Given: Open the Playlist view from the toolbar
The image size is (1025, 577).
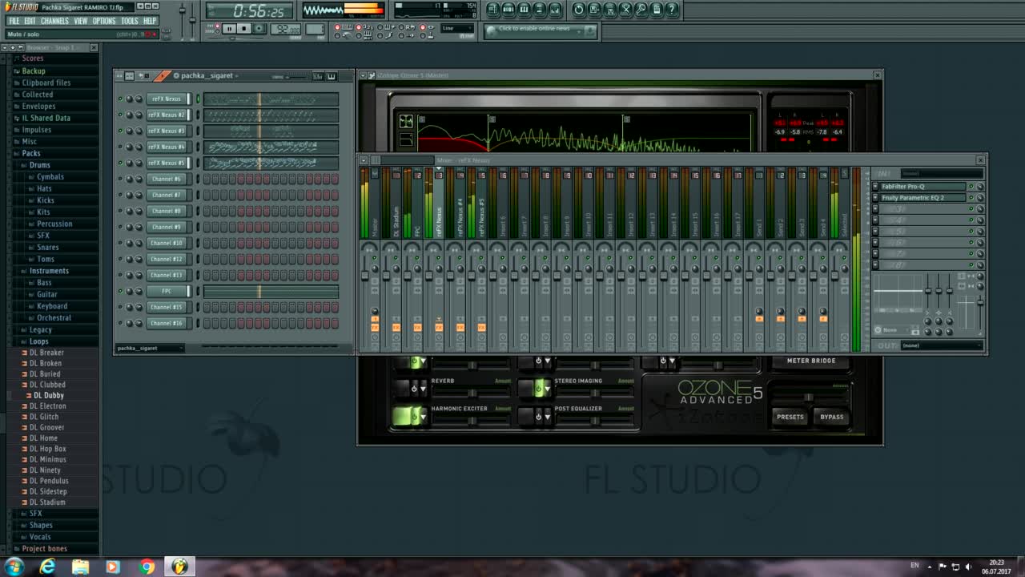Looking at the screenshot, I should tap(493, 10).
